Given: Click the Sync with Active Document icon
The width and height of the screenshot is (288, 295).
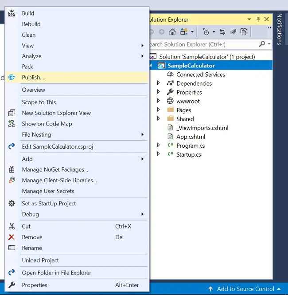Looking at the screenshot, I should pos(222,32).
